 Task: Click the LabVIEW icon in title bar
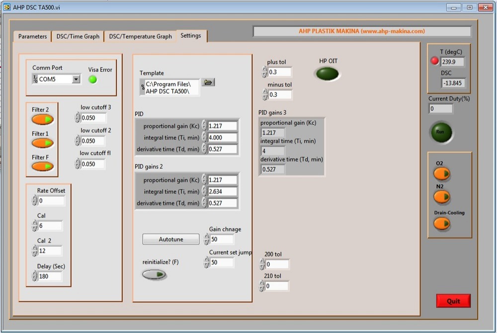pos(7,7)
